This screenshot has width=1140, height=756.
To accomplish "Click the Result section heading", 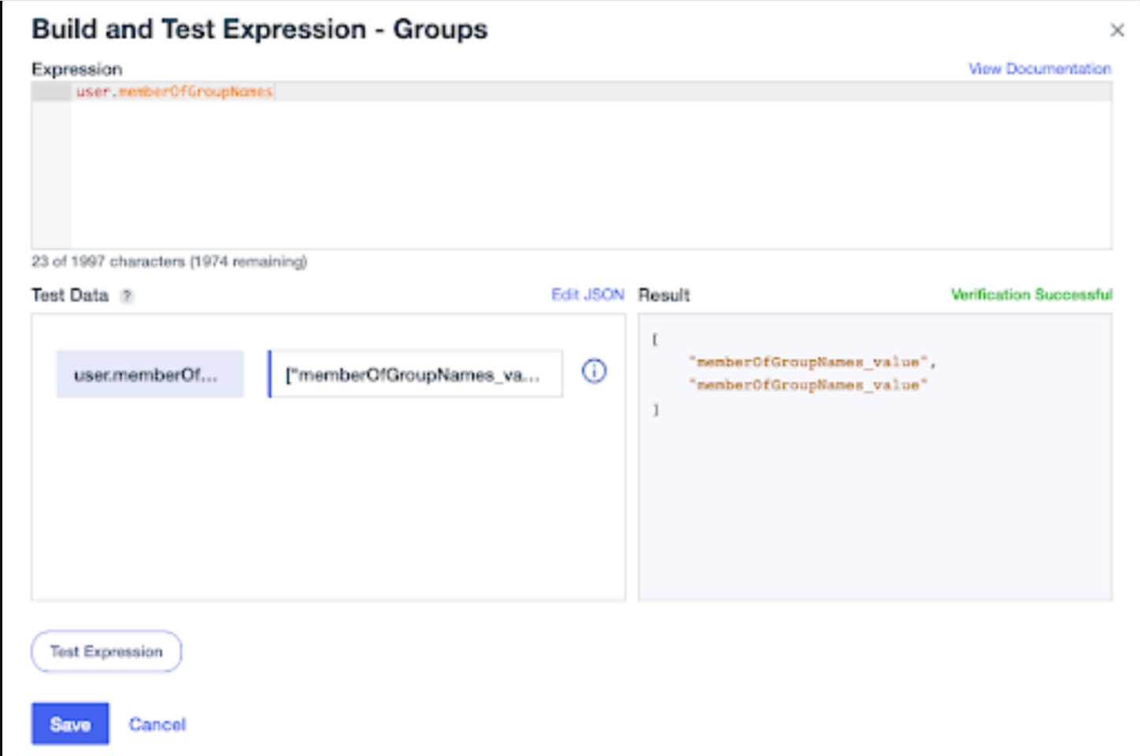I will (664, 295).
